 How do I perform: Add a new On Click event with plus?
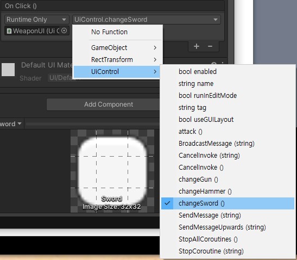click(197, 46)
